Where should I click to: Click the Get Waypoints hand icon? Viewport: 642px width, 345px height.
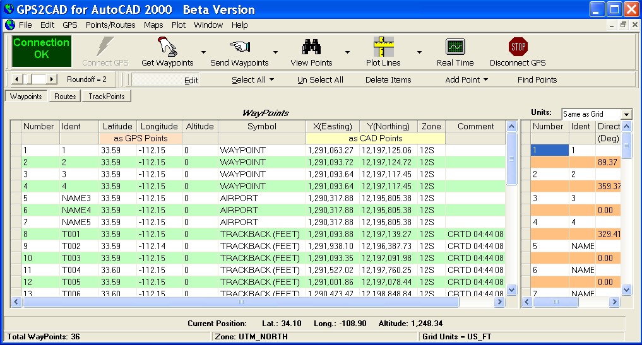(167, 46)
